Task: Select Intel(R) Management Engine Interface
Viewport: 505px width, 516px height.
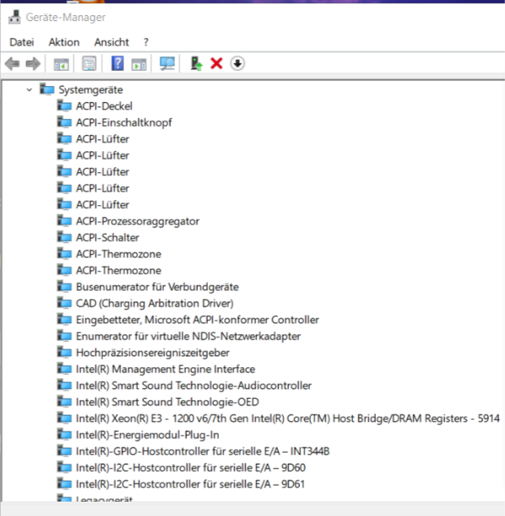Action: 166,369
